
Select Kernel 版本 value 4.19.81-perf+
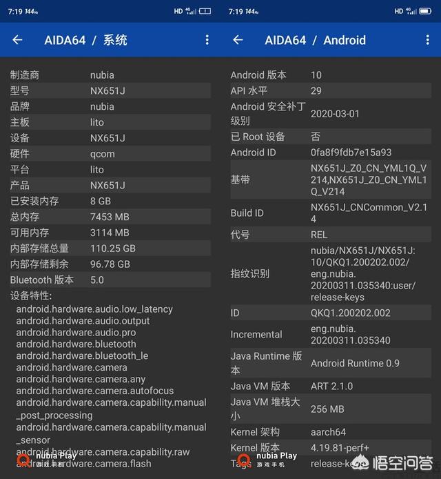coord(340,448)
